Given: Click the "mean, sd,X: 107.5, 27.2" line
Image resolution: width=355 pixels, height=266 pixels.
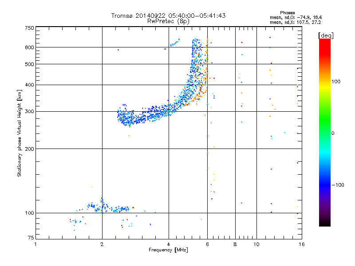Looking at the screenshot, I should click(295, 22).
